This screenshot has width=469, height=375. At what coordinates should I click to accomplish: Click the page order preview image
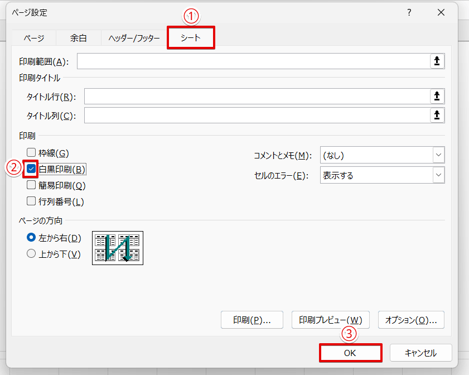click(x=117, y=248)
